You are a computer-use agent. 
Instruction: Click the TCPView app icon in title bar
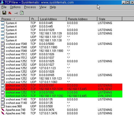pos(2,2)
